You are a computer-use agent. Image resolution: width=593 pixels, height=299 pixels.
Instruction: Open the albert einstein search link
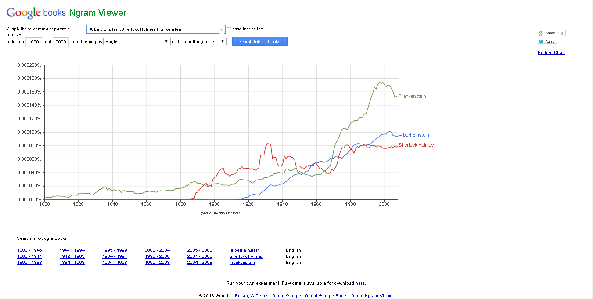[245, 250]
